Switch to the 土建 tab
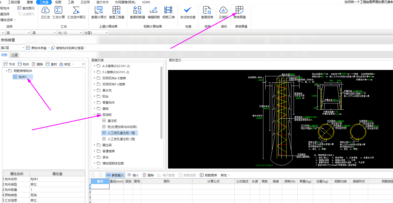This screenshot has height=203, width=393. coord(14,55)
